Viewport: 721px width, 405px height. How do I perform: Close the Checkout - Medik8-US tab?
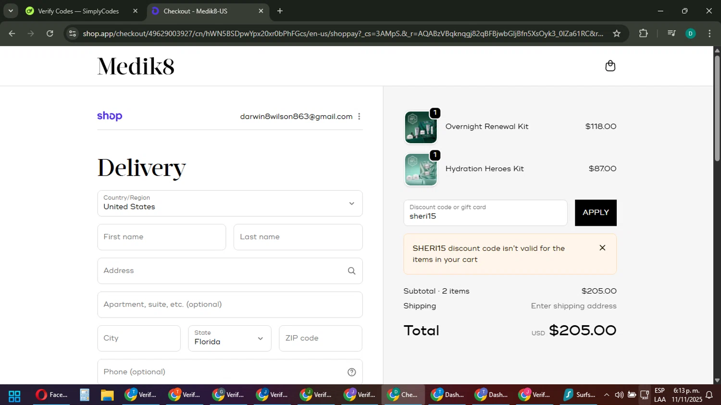pos(261,11)
